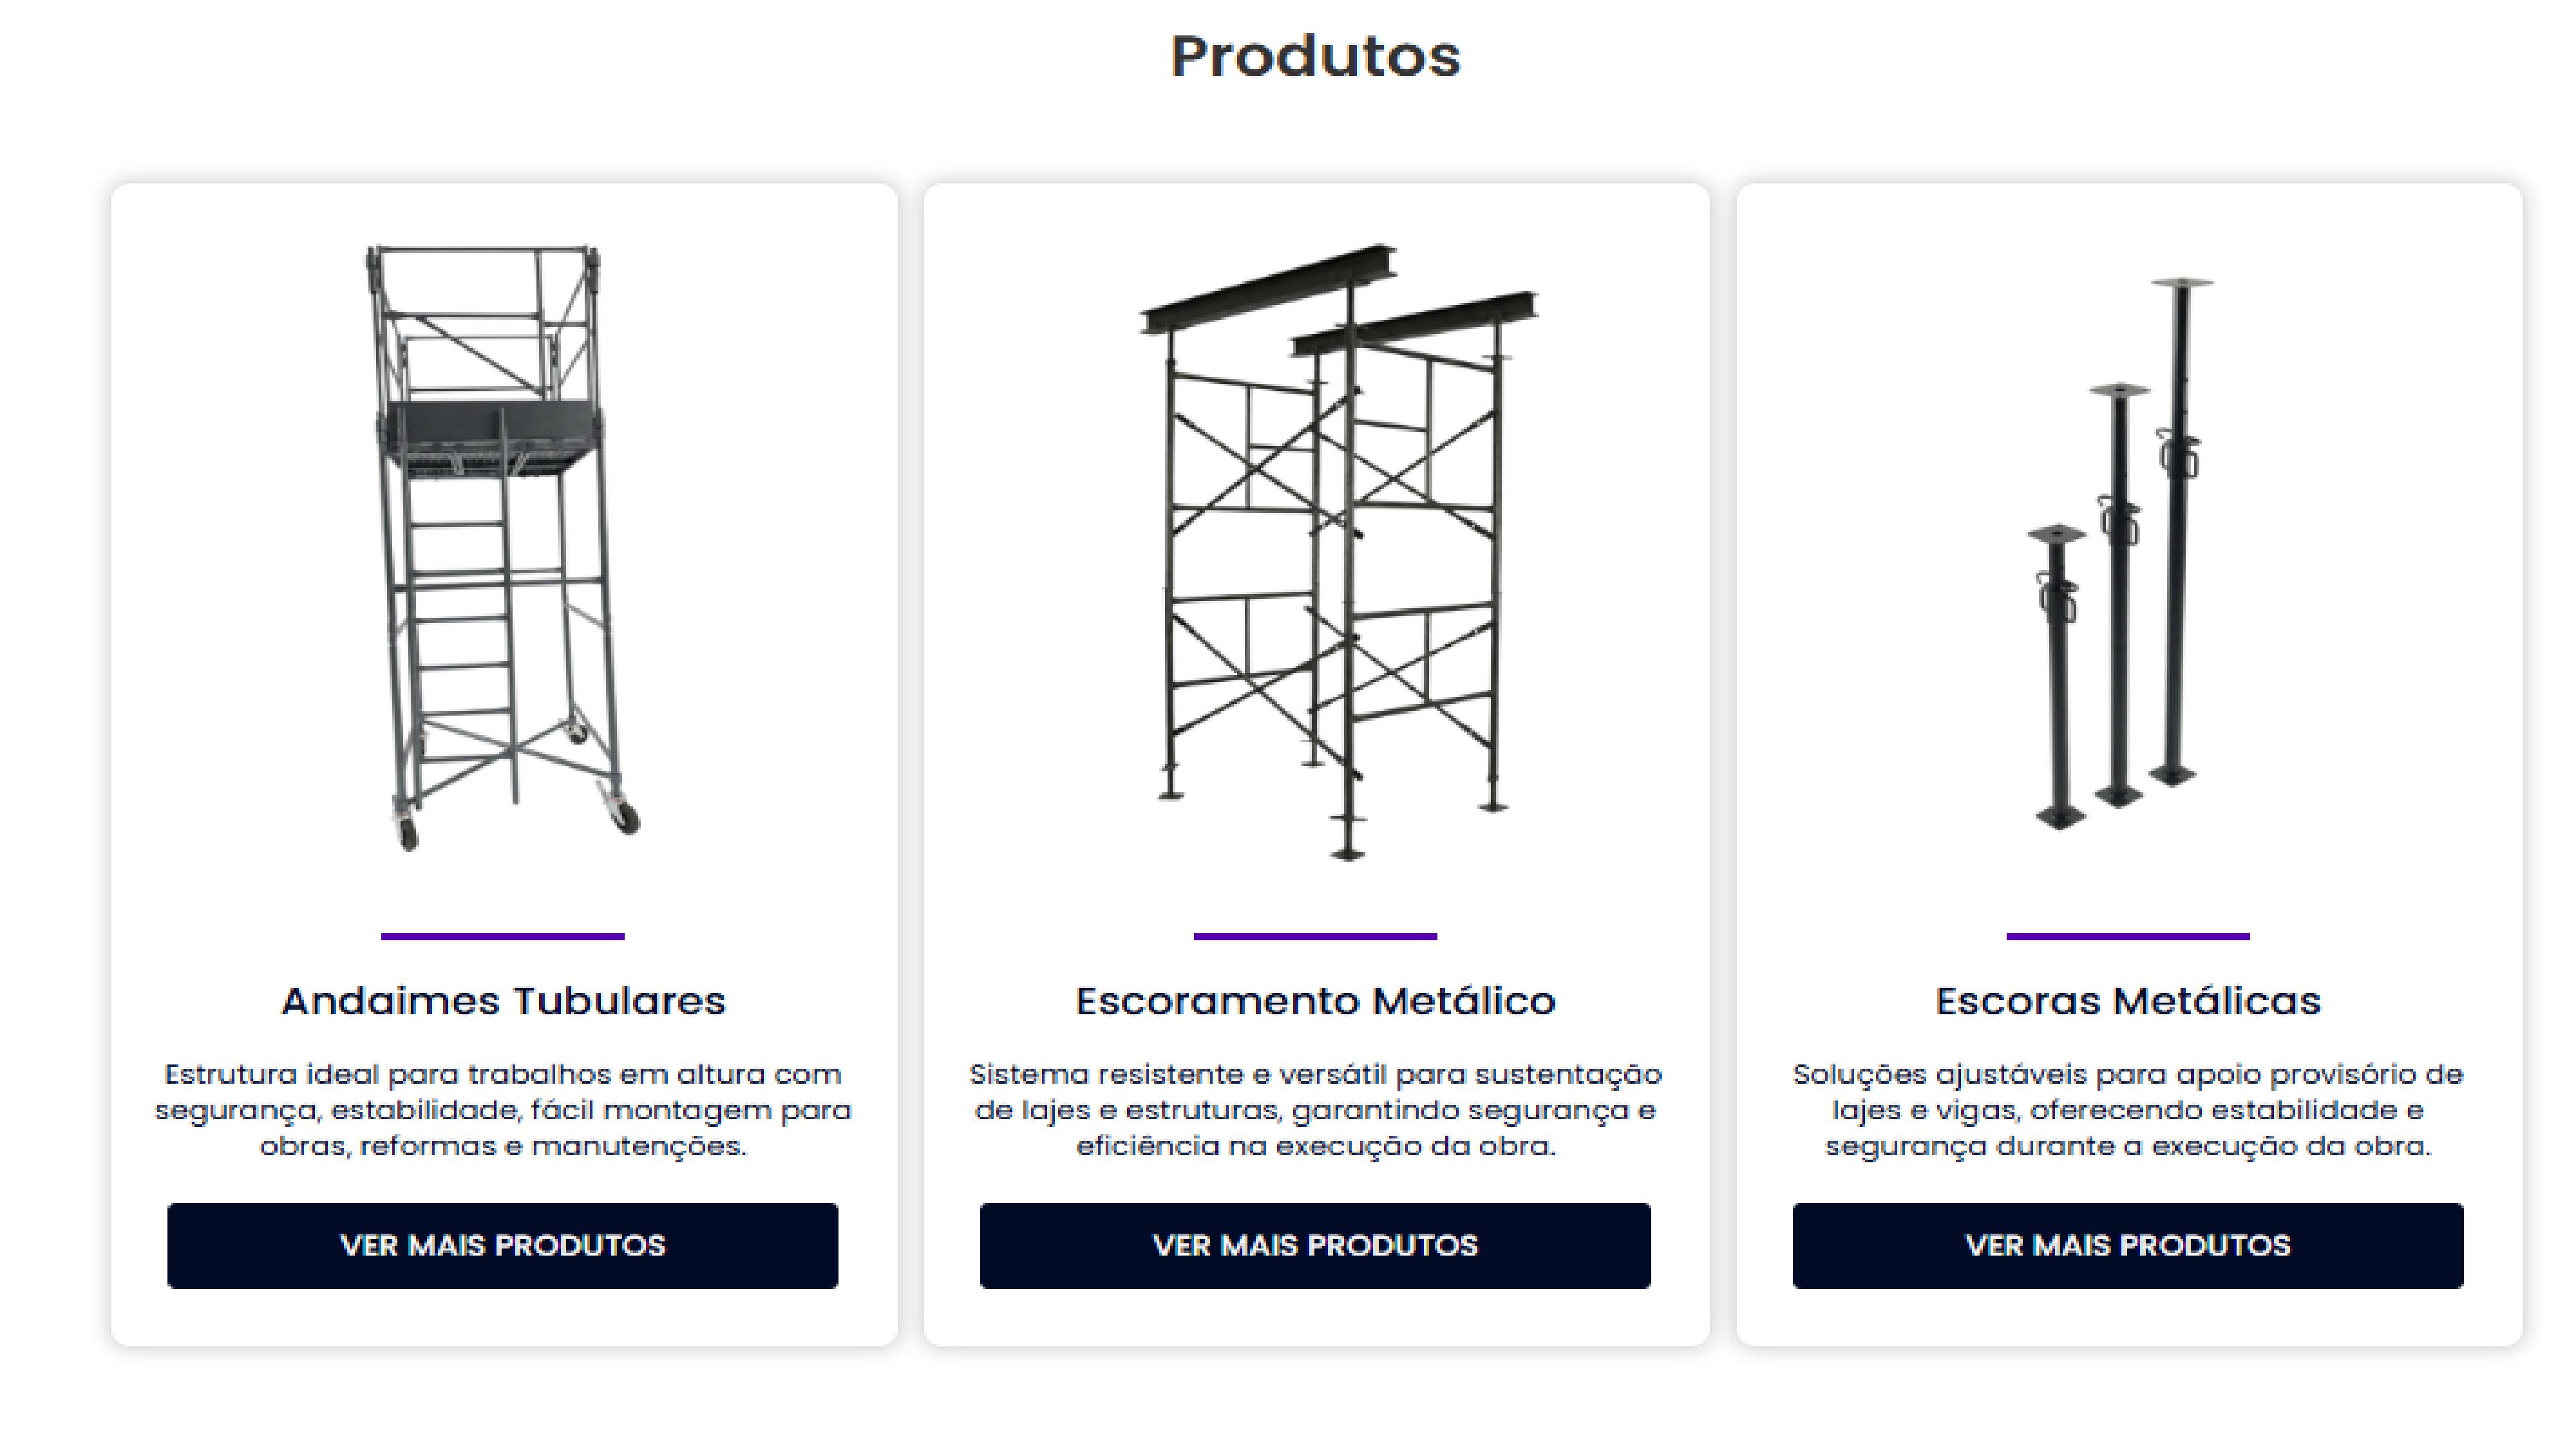2576x1448 pixels.
Task: Click the Escoramento Metálico title
Action: tap(1315, 1000)
